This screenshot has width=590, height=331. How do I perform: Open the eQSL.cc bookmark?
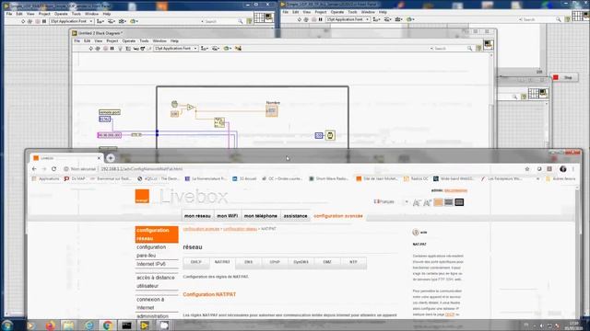pos(159,179)
